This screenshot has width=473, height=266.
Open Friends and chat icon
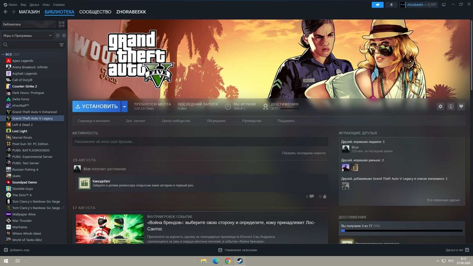tap(467, 250)
